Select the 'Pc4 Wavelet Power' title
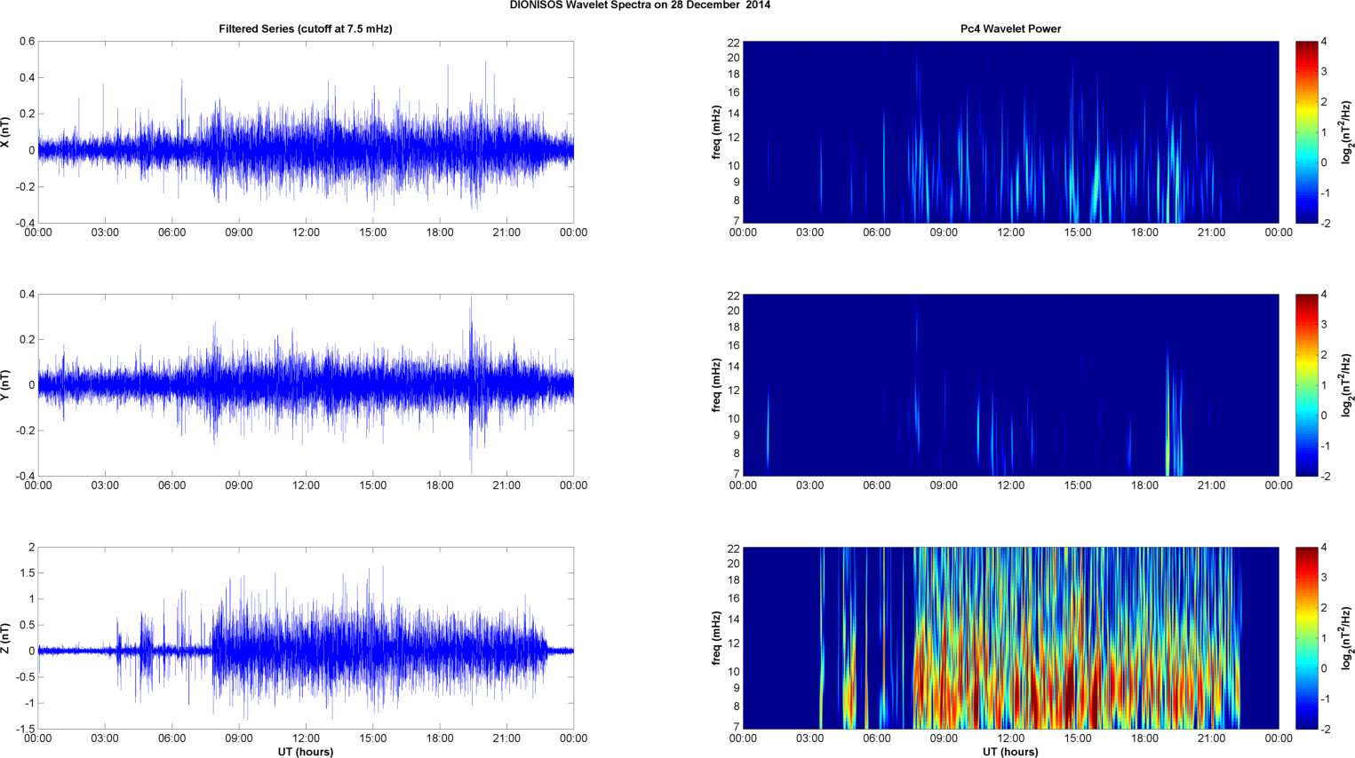Image resolution: width=1355 pixels, height=758 pixels. pyautogui.click(x=1010, y=28)
